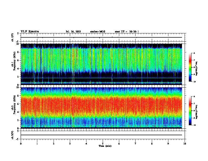Click time axis tick label '2'
Screen dimensions: 208x161
[x=54, y=144]
